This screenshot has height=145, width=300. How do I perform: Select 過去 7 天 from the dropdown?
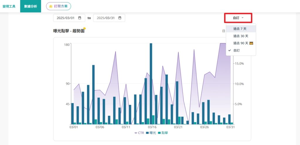click(240, 29)
